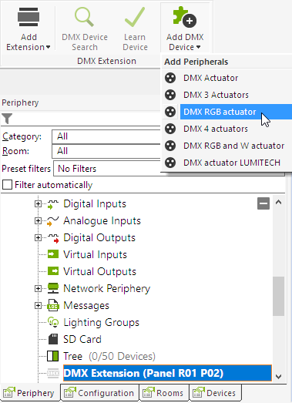Screen dimensions: 292x403
Task: Click the SD Card icon
Action: (53, 339)
